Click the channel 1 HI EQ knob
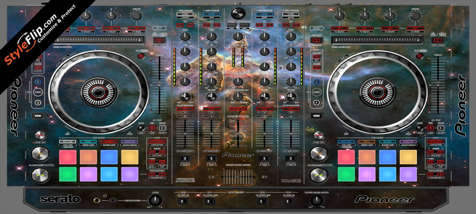Viewport: 476px width, 214px height. tap(212, 51)
